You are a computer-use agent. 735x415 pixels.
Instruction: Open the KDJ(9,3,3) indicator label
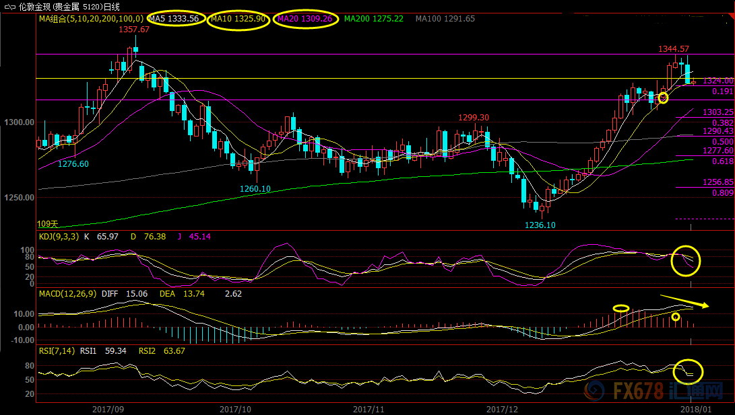pos(59,237)
